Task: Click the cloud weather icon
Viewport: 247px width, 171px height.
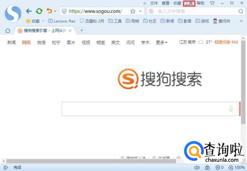Action: point(201,42)
